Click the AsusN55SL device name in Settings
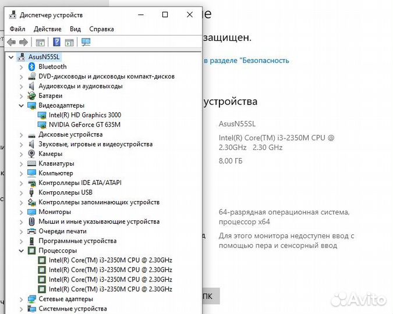The image size is (393, 314). tap(237, 124)
